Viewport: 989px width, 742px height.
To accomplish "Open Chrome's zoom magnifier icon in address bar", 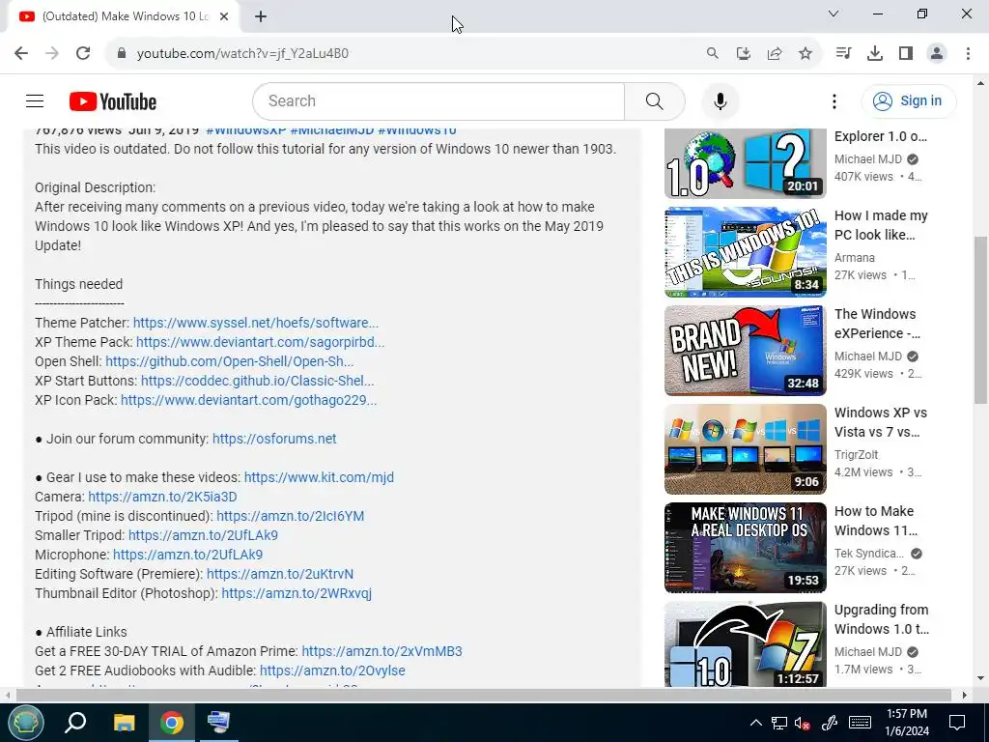I will point(712,53).
